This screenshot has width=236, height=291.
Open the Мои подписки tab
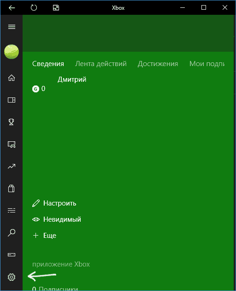(207, 64)
